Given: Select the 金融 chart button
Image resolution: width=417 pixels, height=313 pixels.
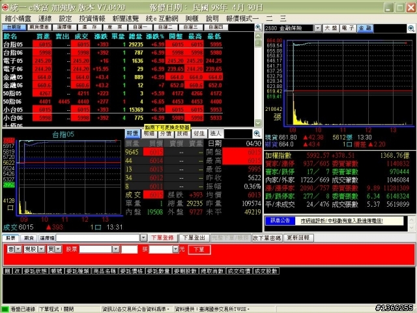Looking at the screenshot, I should (x=365, y=28).
